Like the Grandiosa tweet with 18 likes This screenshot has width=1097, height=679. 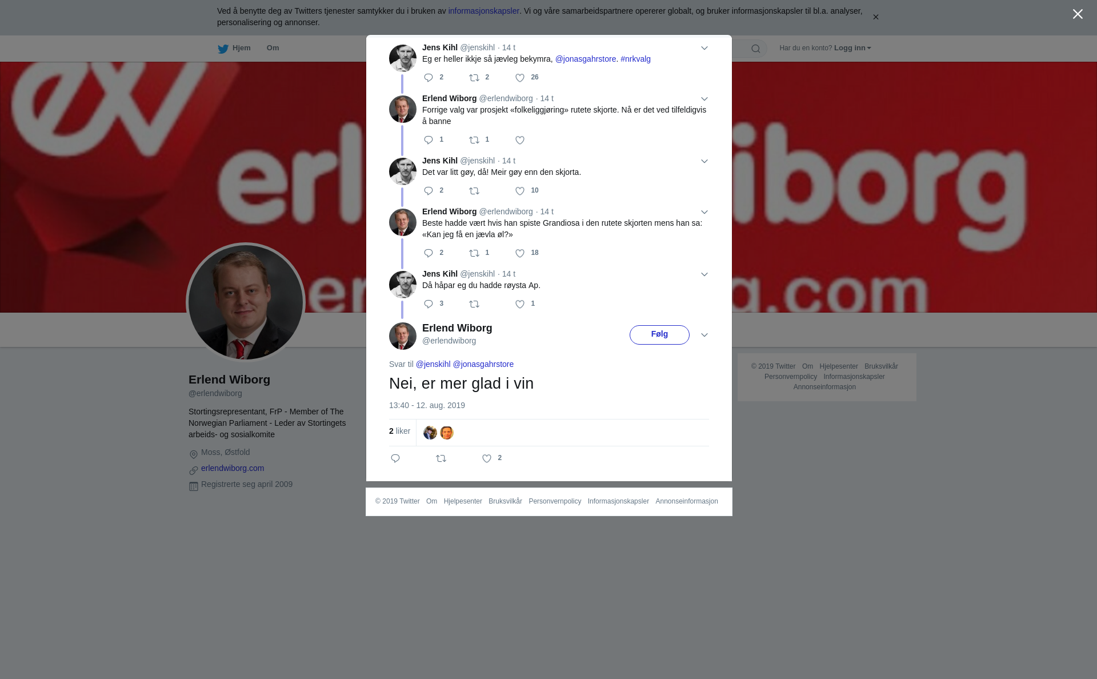(x=520, y=253)
